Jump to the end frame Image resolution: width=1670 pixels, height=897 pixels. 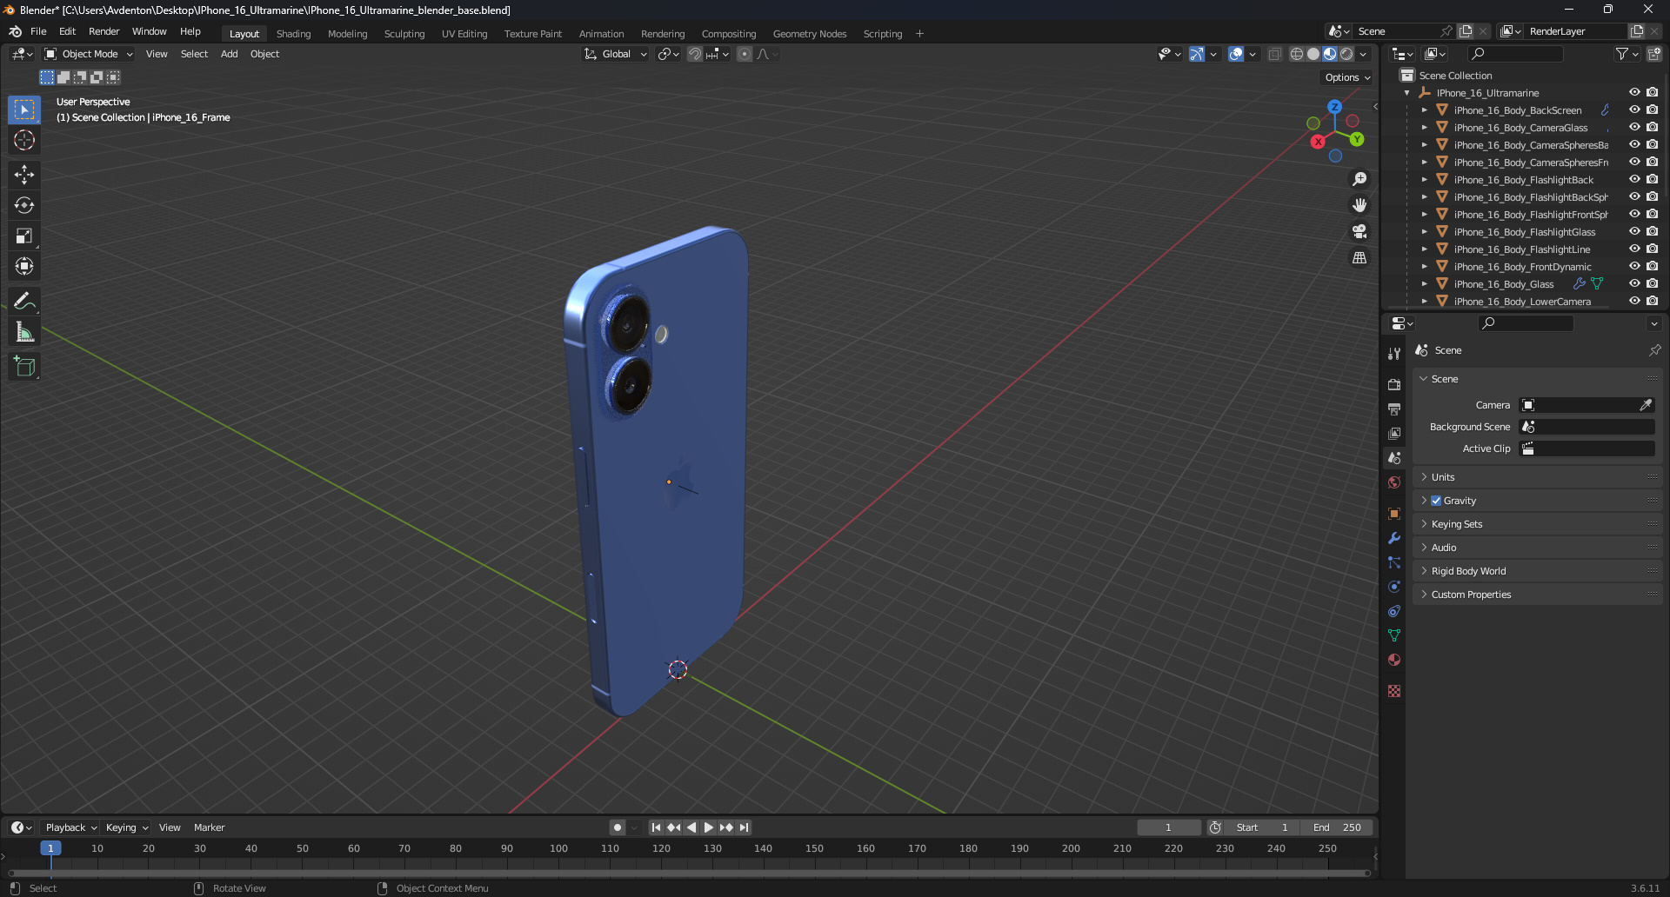(744, 827)
